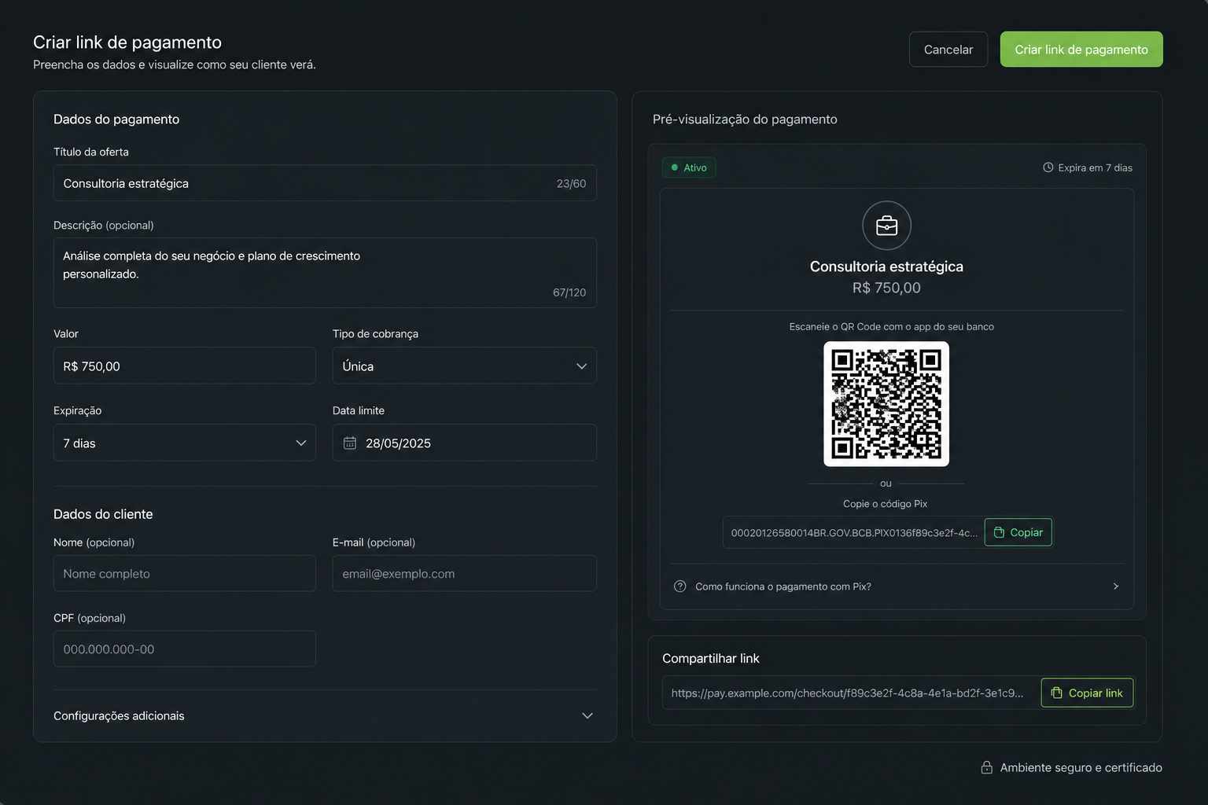This screenshot has height=805, width=1208.
Task: Click the Copie o código Pix text
Action: [886, 504]
